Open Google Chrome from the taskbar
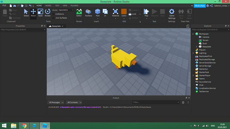This screenshot has width=230, height=129. pyautogui.click(x=24, y=126)
